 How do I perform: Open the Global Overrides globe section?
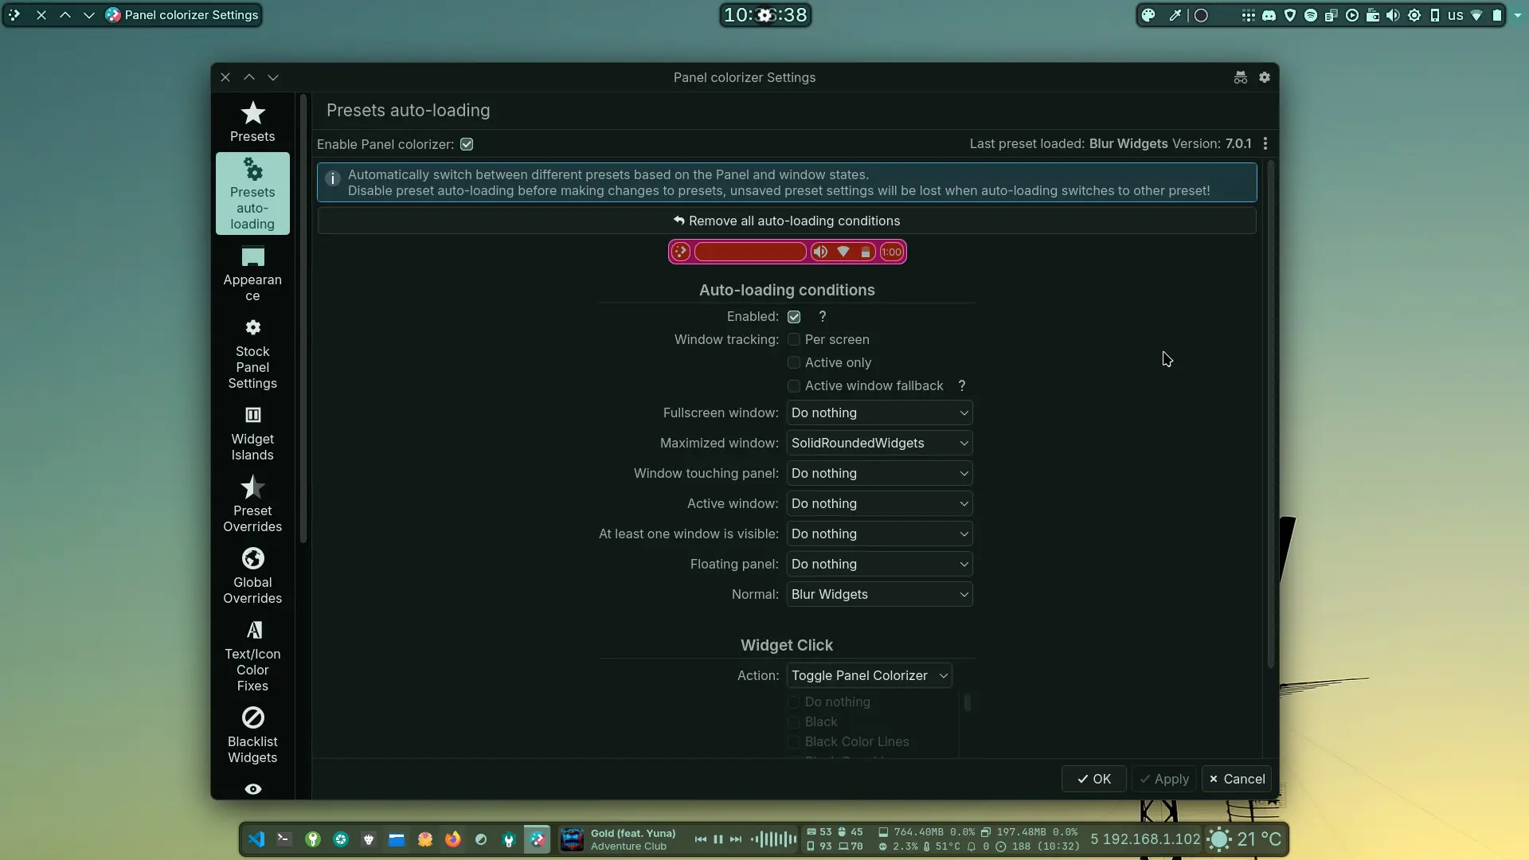[252, 576]
